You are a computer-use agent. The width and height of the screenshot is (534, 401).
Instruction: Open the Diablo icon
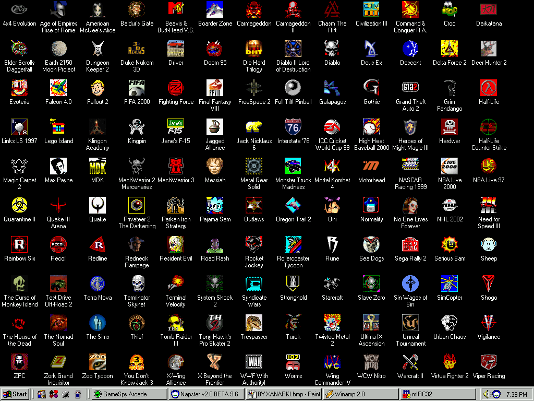[x=332, y=49]
